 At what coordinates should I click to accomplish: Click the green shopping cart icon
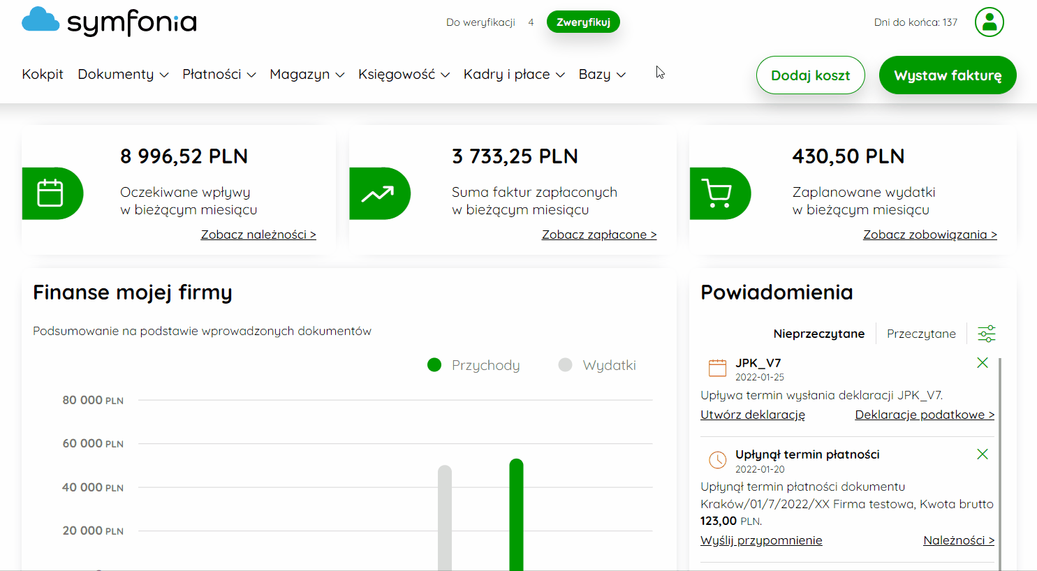pos(720,193)
